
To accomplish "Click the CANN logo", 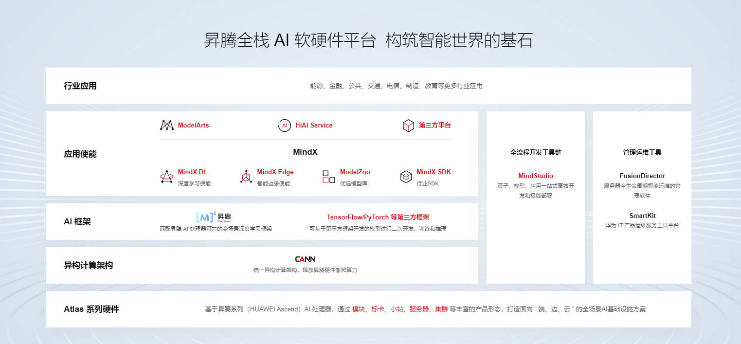I will point(305,259).
